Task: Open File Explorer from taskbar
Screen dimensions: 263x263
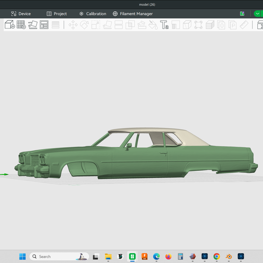Action: 108,256
